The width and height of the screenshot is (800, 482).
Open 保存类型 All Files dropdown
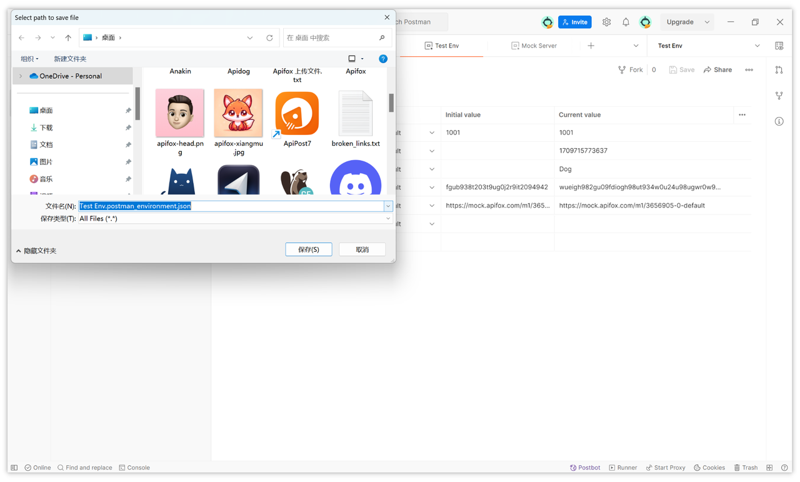point(235,219)
